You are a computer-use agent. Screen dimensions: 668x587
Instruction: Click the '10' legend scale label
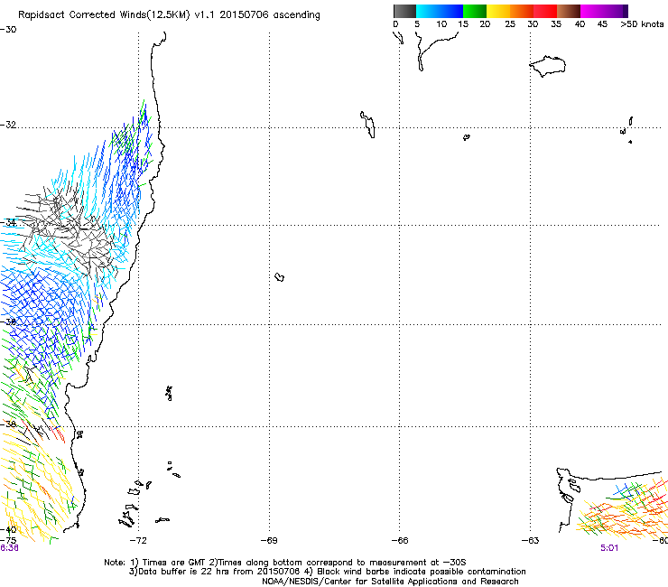point(441,24)
